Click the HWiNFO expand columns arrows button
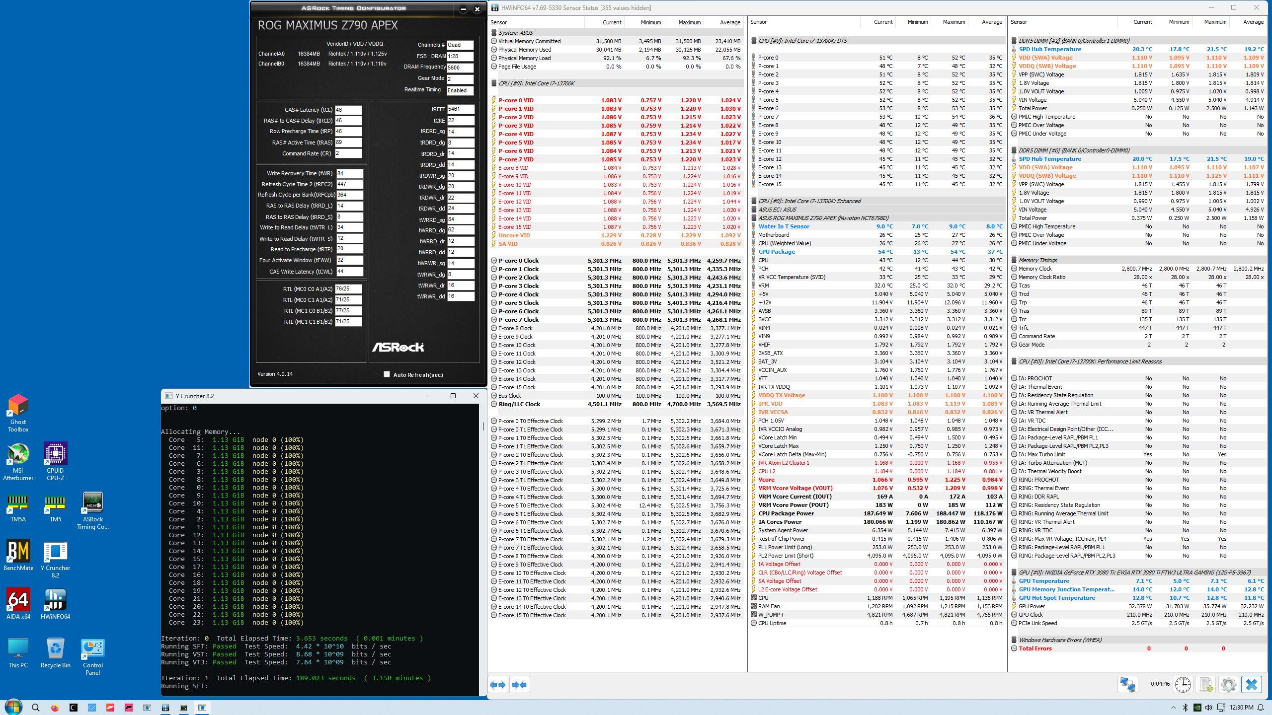The image size is (1272, 715). pos(498,685)
